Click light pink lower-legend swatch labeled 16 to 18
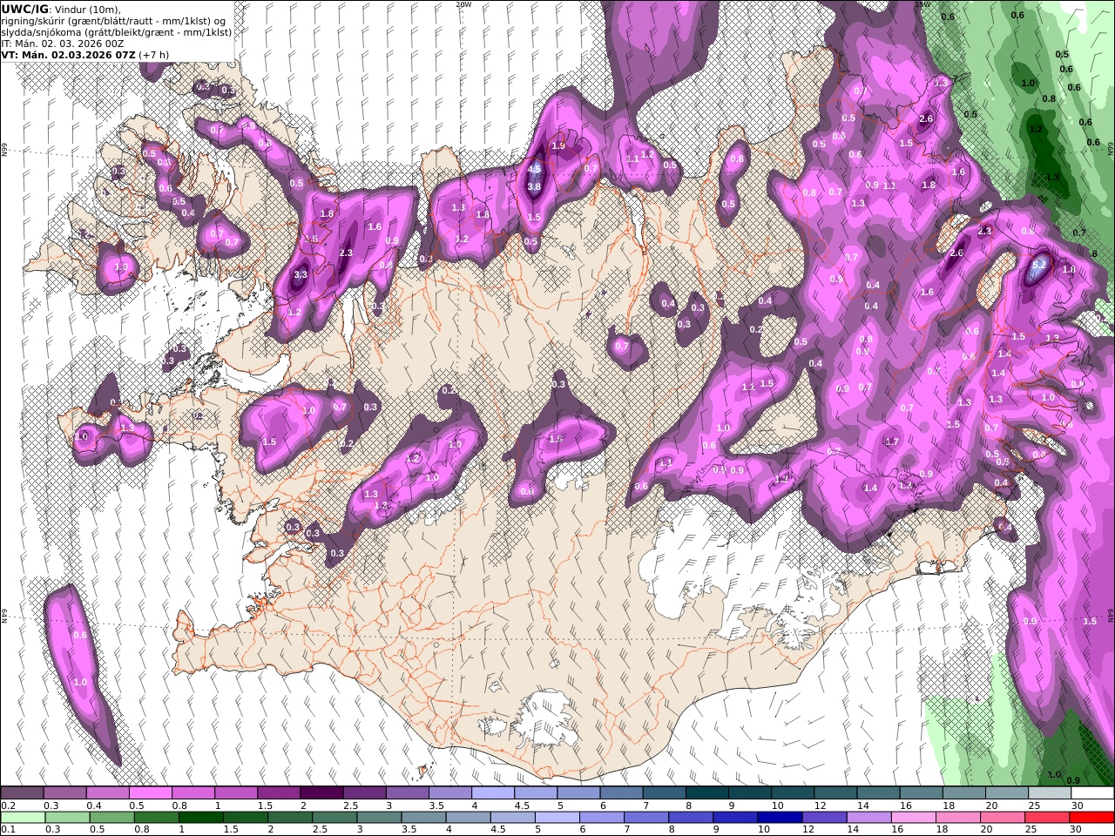The image size is (1115, 836). (913, 818)
